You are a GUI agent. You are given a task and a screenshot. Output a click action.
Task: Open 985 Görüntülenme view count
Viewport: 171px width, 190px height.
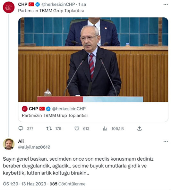(x=68, y=184)
